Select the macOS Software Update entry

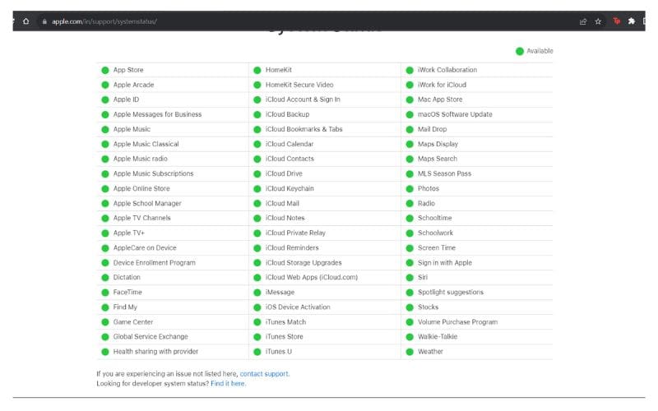coord(455,114)
